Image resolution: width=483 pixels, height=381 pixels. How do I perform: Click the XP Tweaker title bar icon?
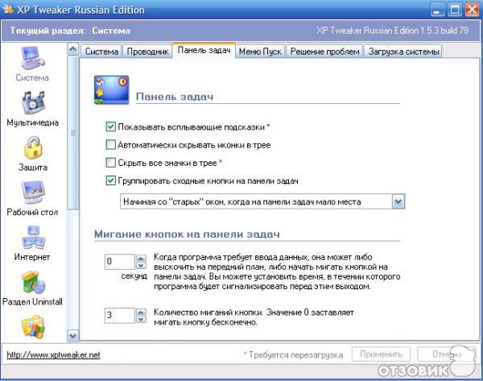(x=8, y=9)
